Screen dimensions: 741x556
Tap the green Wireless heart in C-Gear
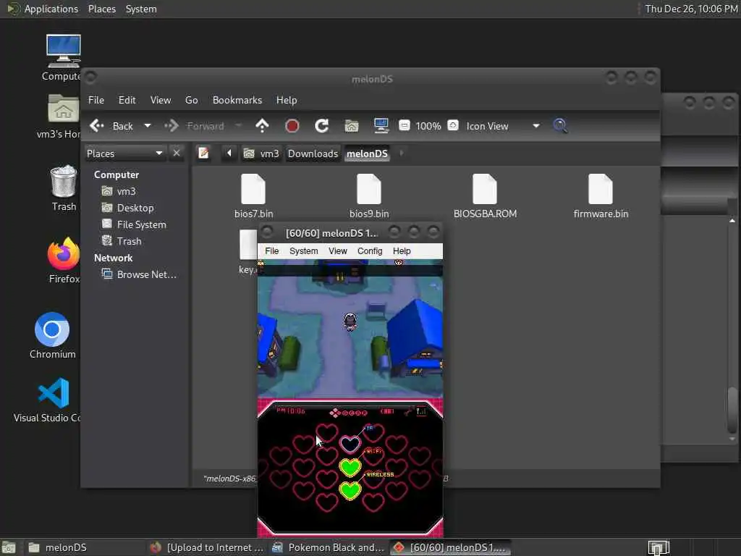point(350,491)
